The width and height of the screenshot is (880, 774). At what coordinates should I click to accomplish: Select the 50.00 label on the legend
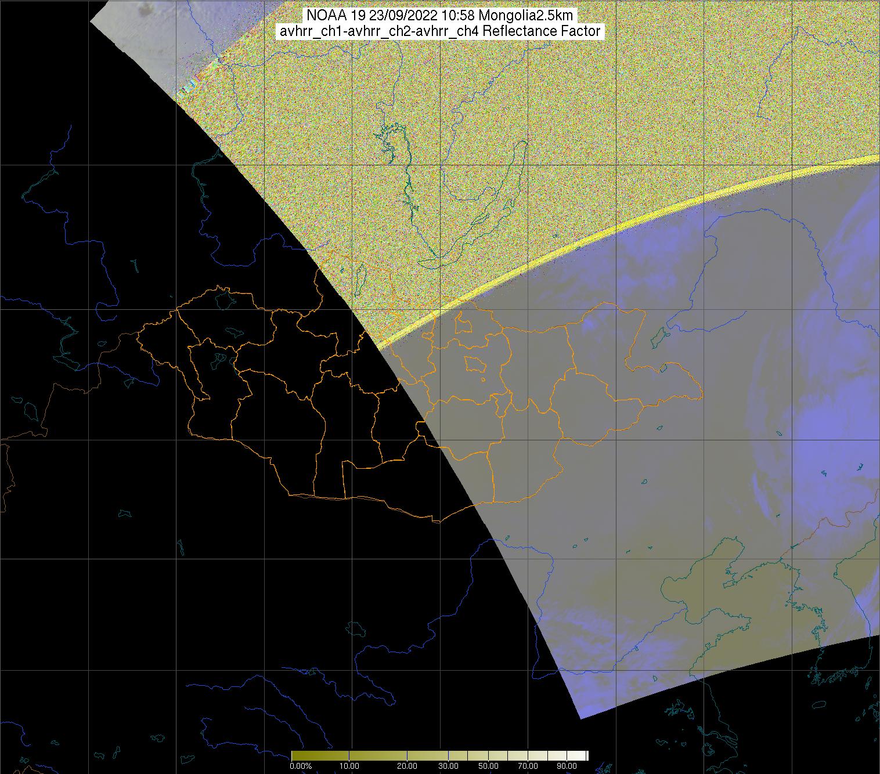[488, 766]
